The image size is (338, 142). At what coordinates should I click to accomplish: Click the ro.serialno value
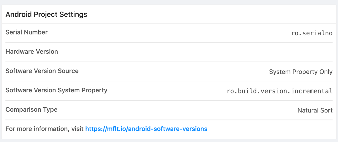(312, 33)
